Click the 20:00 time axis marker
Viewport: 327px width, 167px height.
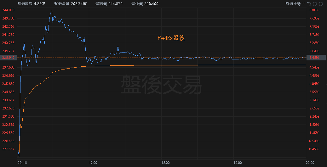coord(310,162)
